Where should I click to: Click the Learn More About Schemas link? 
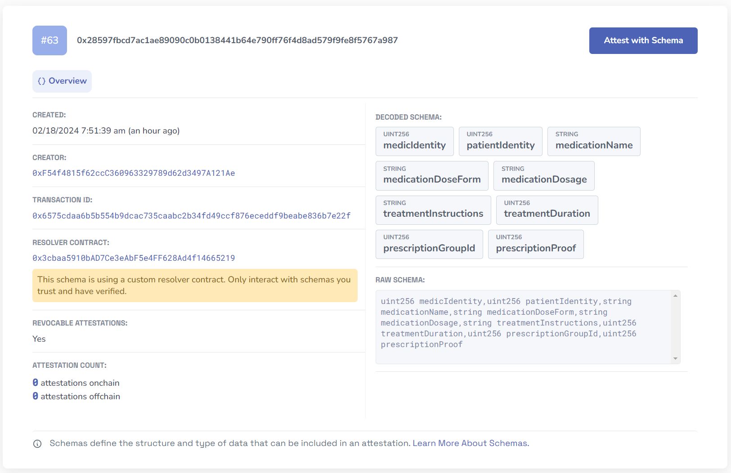coord(471,443)
